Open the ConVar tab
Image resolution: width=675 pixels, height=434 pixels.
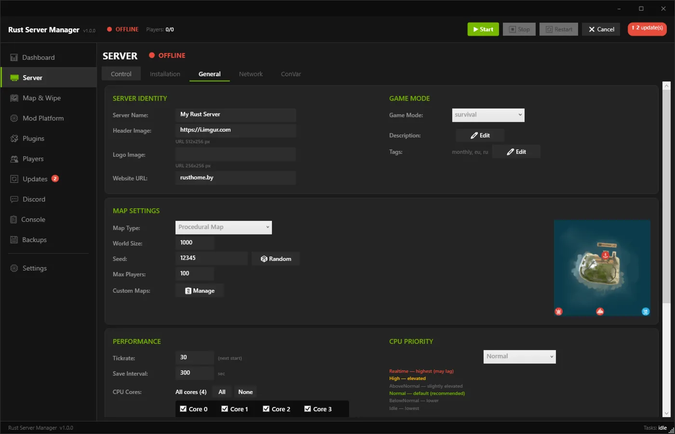(291, 74)
